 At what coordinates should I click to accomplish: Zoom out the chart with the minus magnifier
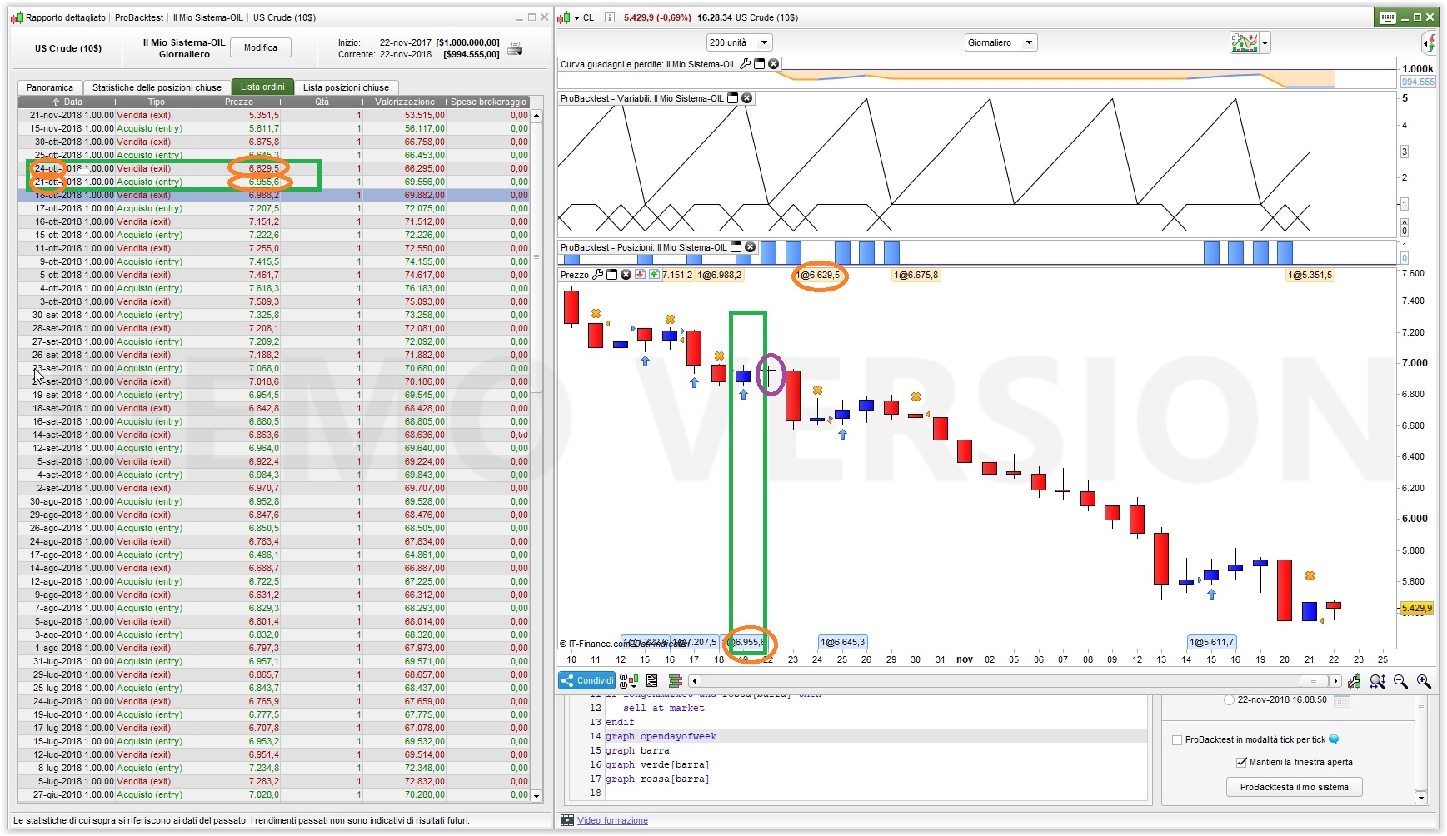[1400, 681]
